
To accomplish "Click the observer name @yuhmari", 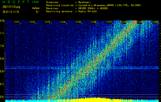I will point(84,2).
